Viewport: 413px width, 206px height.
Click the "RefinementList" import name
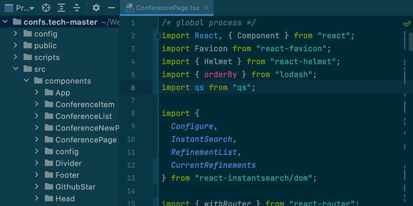point(204,152)
